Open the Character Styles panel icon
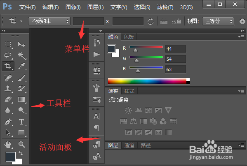Image resolution: width=247 pixels, height=166 pixels. coord(96,156)
